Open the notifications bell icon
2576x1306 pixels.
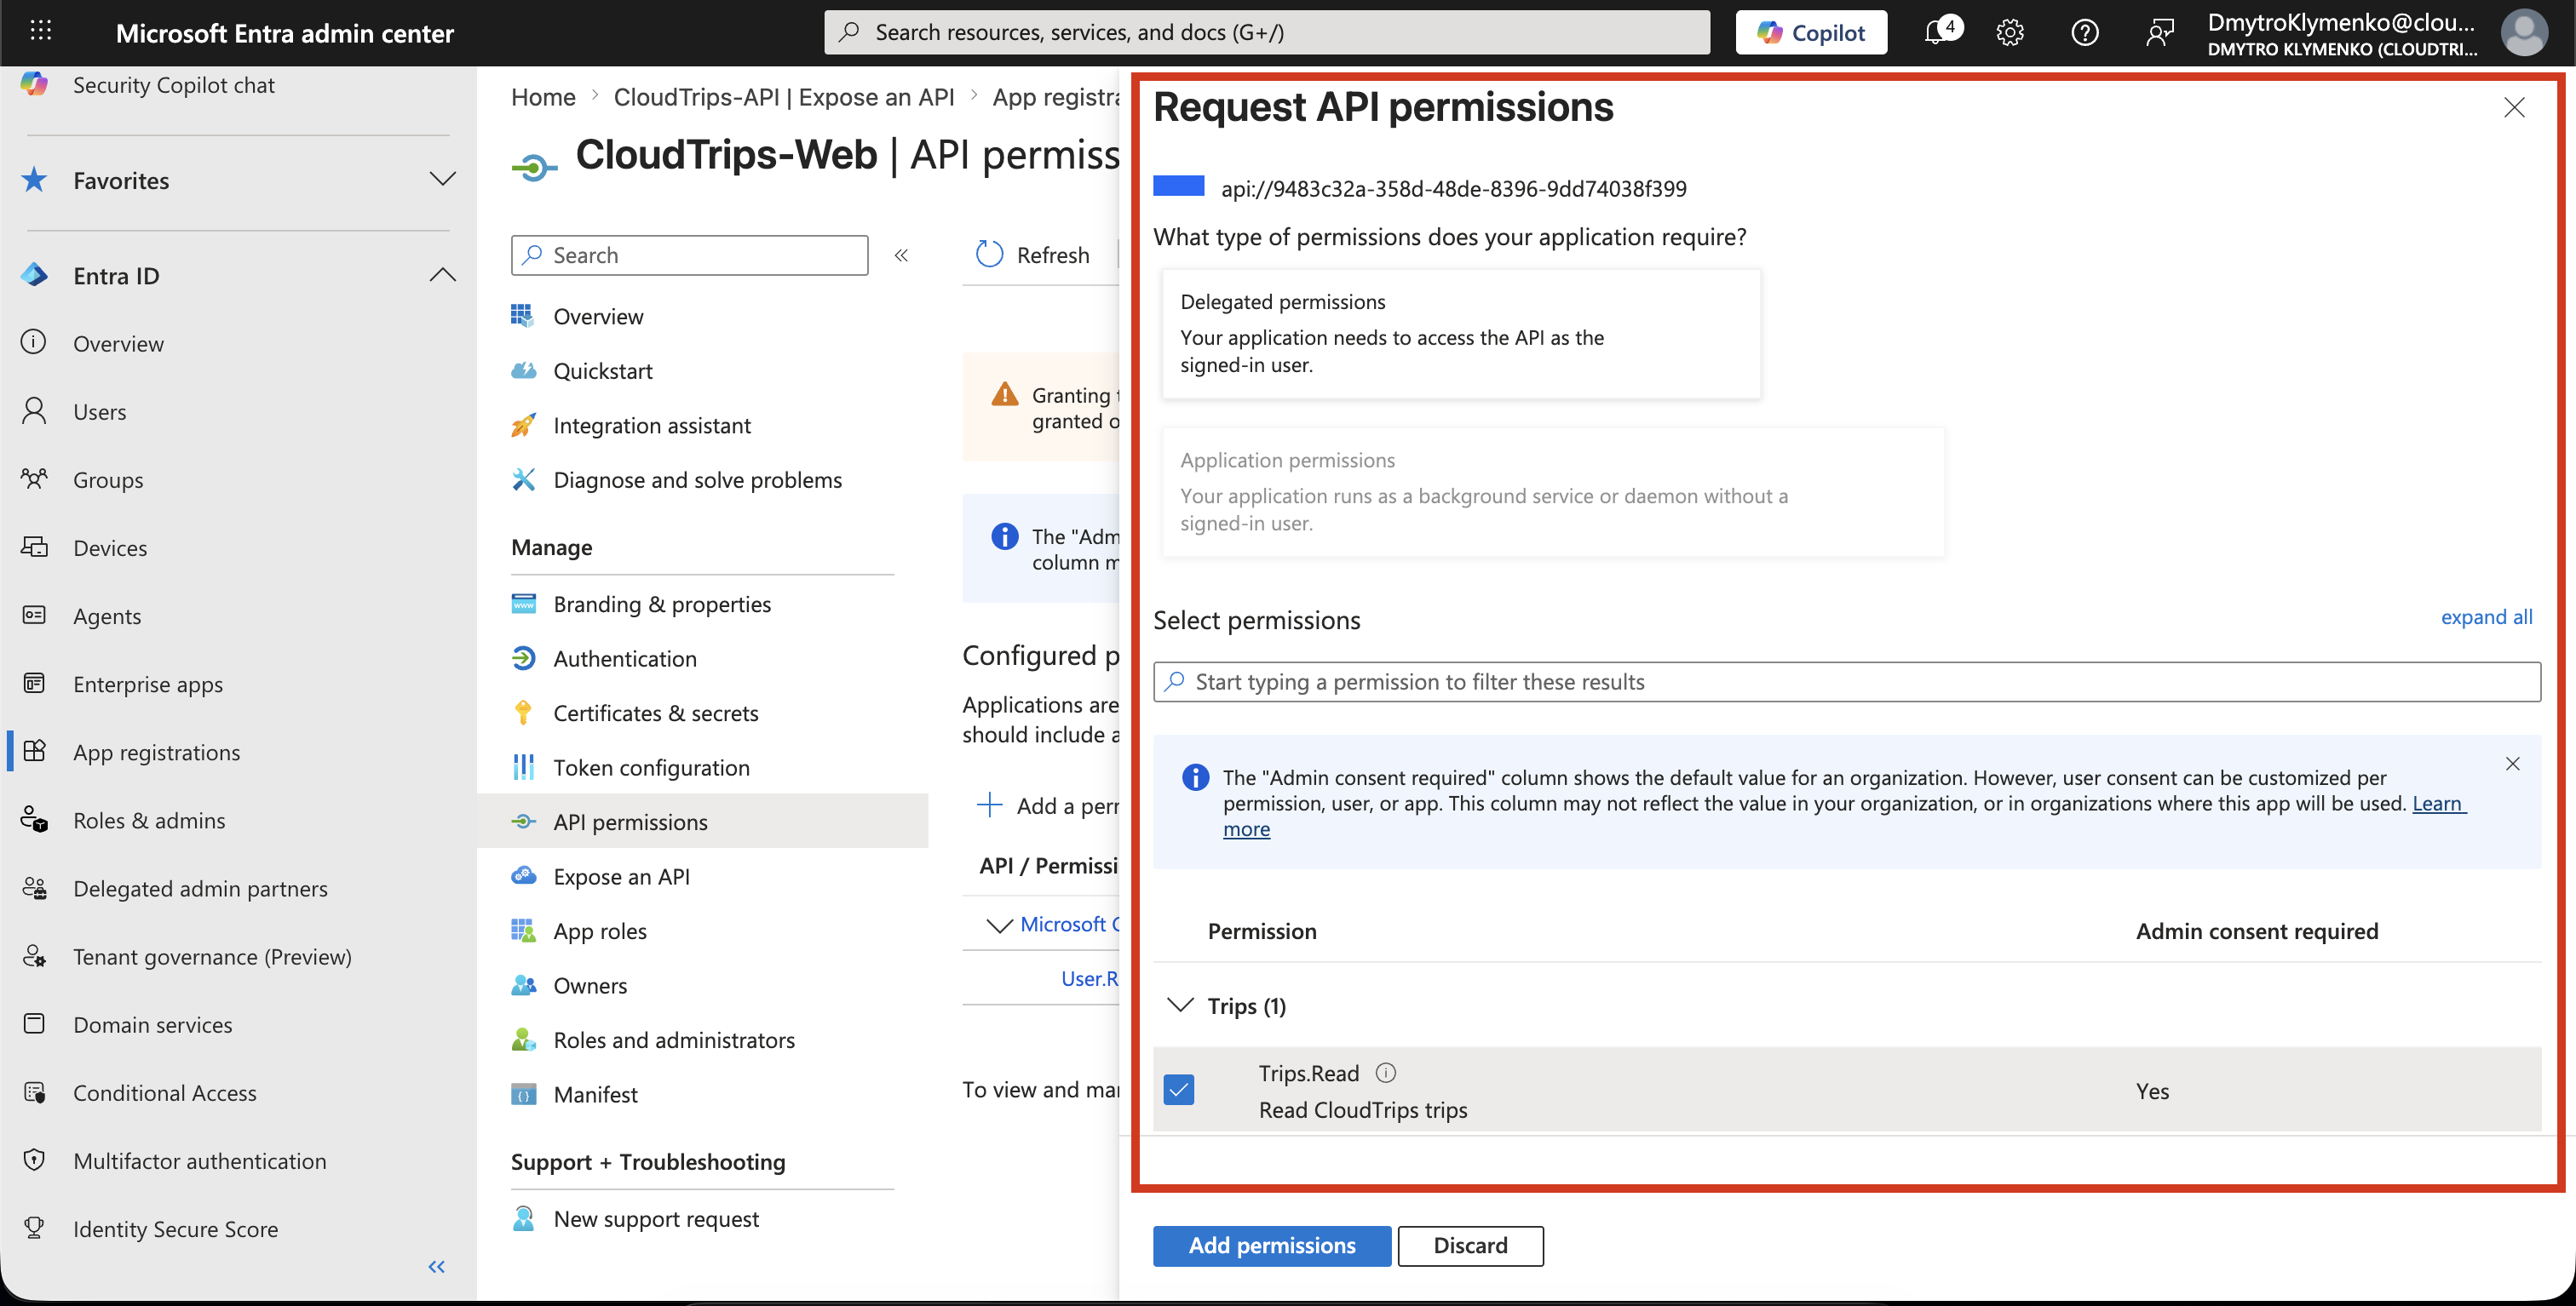click(1938, 32)
